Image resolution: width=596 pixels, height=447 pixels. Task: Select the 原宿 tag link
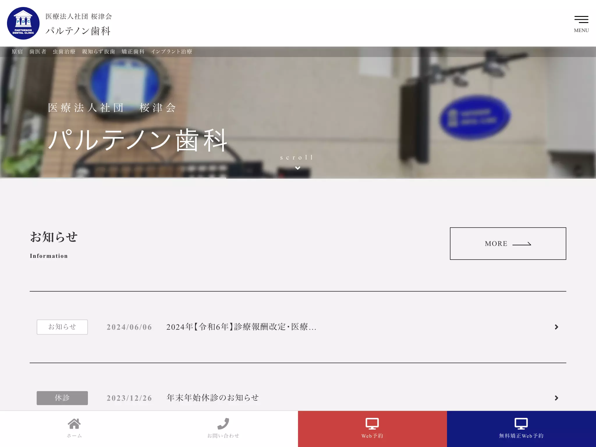pos(17,52)
